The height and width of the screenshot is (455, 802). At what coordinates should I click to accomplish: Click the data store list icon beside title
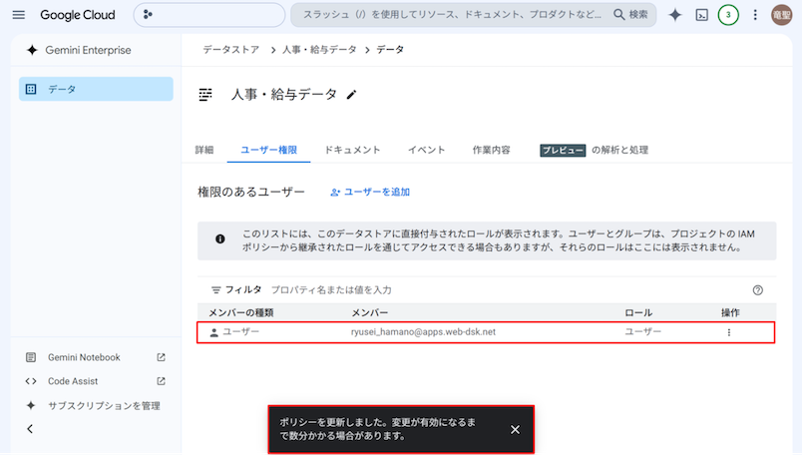click(x=205, y=95)
